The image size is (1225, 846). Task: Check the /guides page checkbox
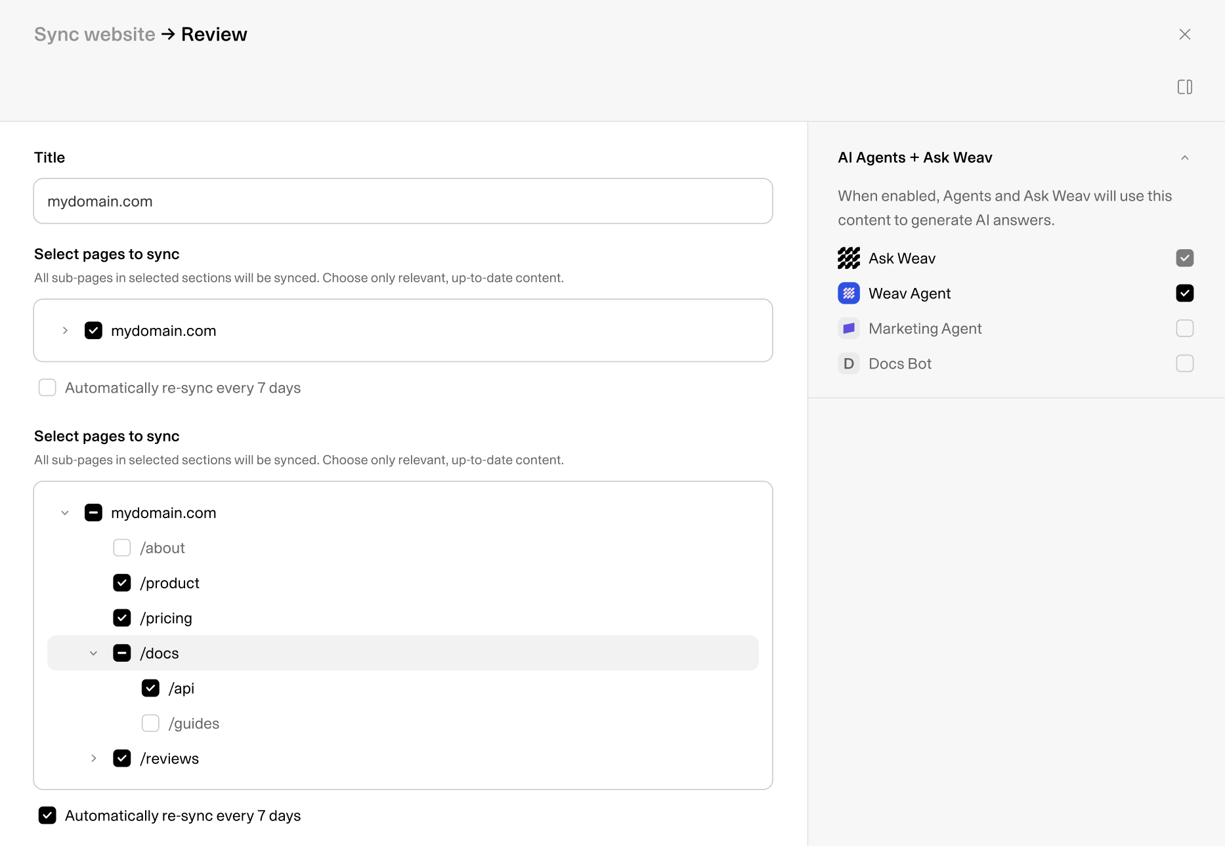point(150,723)
